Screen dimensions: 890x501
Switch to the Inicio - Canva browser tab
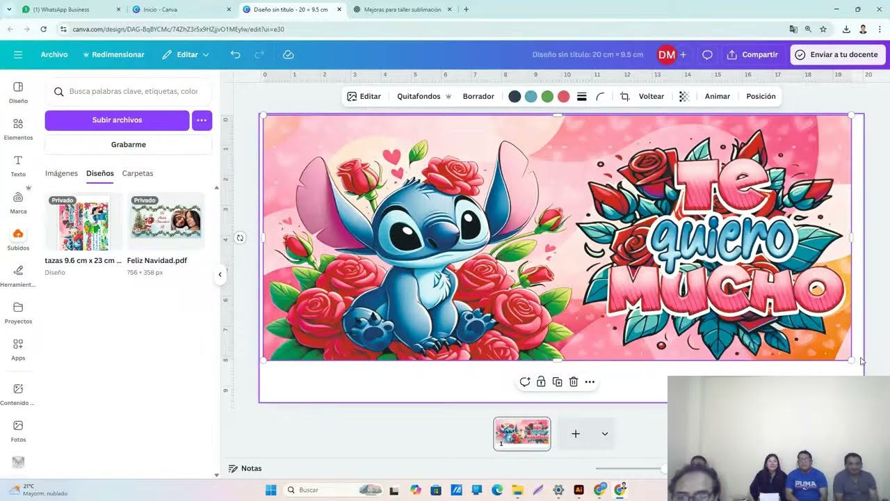pos(181,10)
